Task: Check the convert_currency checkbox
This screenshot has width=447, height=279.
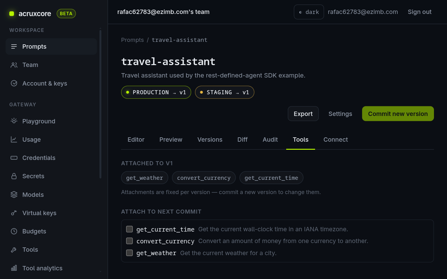Action: [x=129, y=241]
